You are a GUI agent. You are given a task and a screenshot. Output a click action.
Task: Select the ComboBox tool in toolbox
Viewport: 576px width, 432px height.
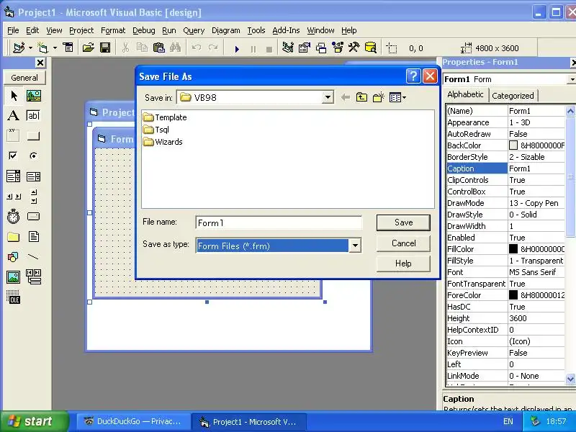[14, 176]
